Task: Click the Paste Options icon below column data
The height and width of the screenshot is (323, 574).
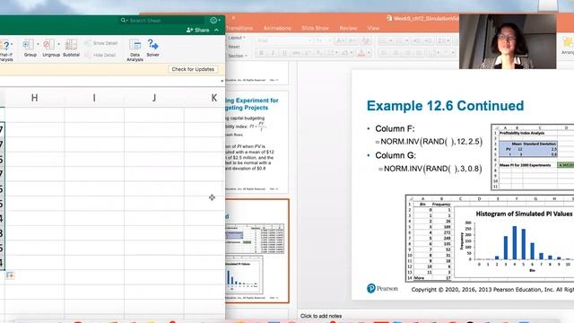Action: (10, 275)
